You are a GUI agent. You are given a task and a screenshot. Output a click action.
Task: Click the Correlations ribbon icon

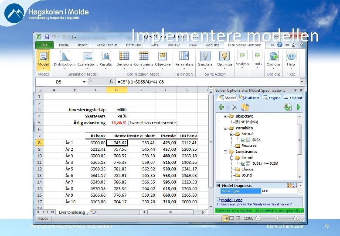point(88,56)
